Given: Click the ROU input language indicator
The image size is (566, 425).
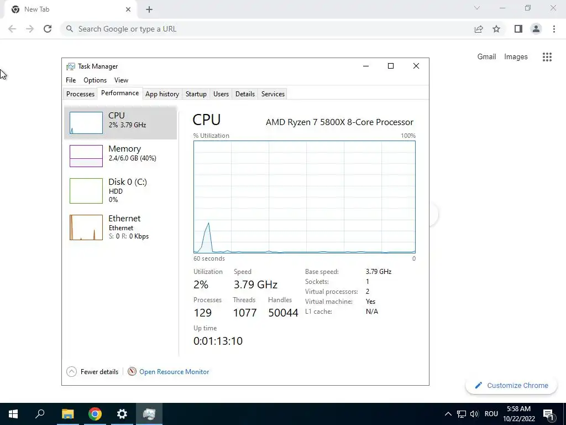Looking at the screenshot, I should coord(491,414).
